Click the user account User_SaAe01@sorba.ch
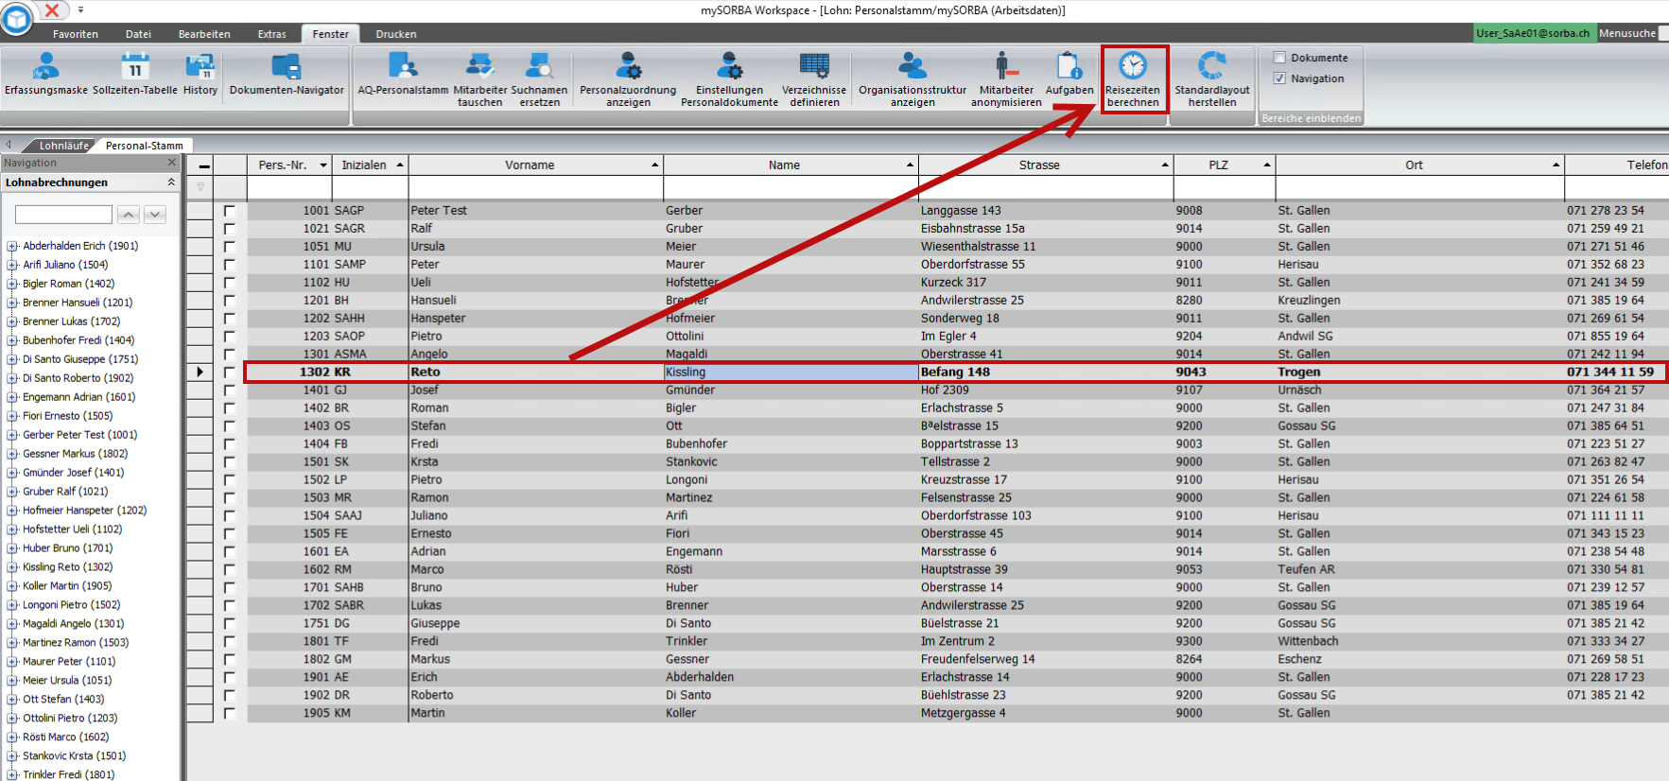 (1533, 33)
